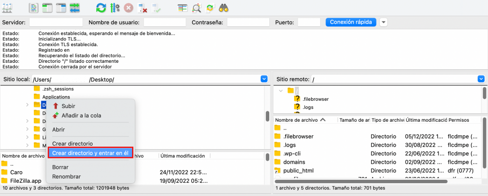Screen dimensions: 488x196
Task: Cancel current operation with red X icon
Action: pyautogui.click(x=129, y=8)
